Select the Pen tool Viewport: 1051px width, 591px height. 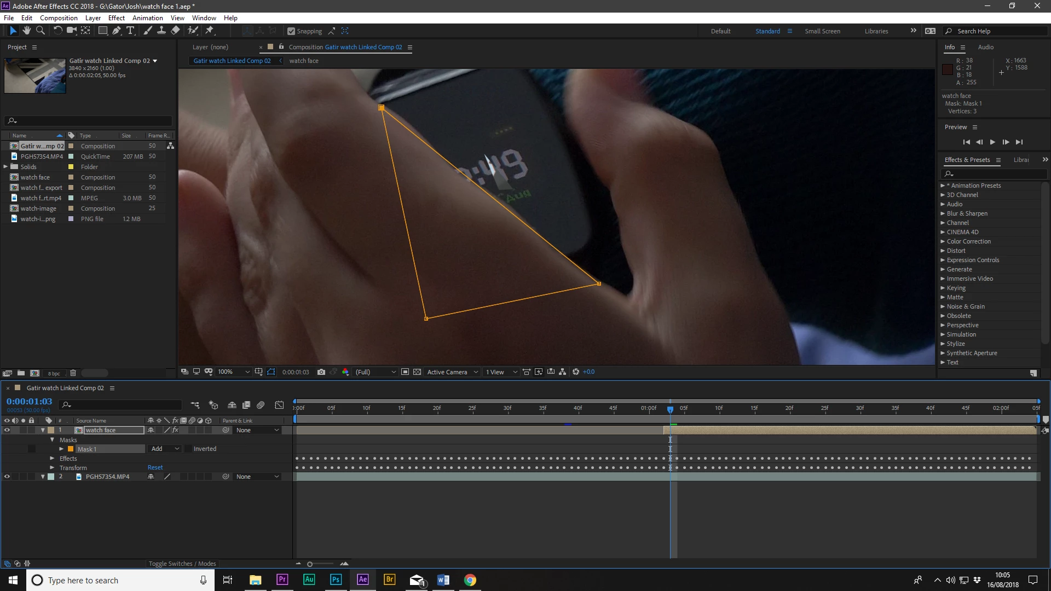(x=117, y=31)
